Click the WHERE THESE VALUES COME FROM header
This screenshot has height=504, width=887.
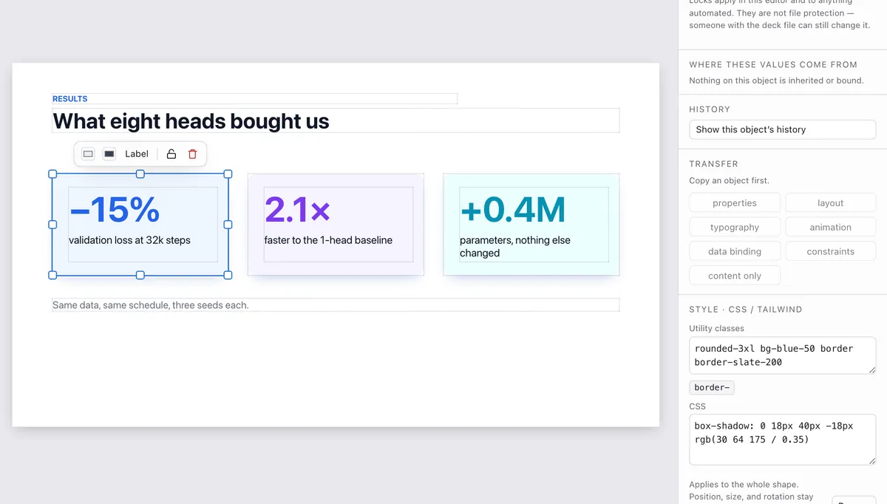pyautogui.click(x=773, y=65)
